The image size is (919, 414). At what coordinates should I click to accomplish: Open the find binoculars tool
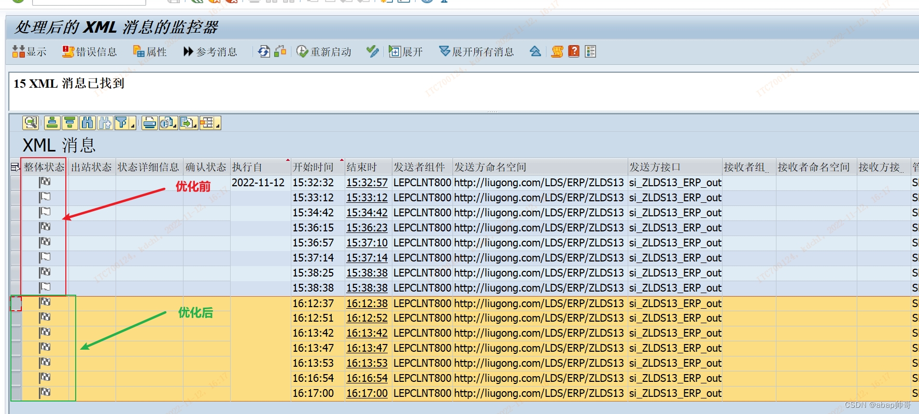tap(87, 123)
